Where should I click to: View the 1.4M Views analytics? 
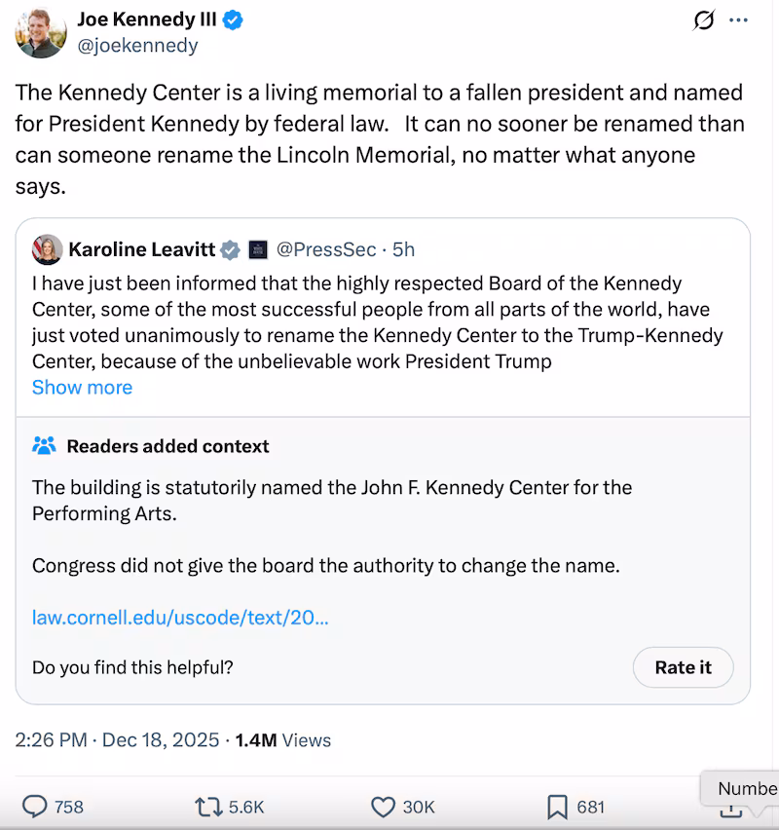pyautogui.click(x=280, y=740)
